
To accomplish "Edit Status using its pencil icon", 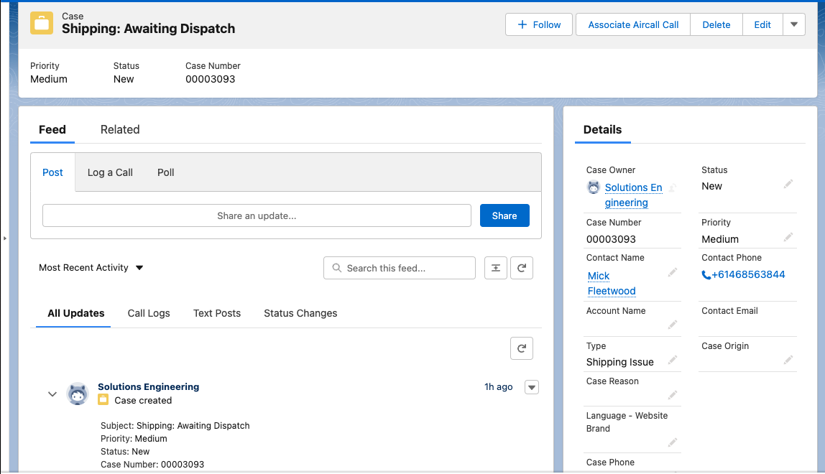I will [788, 185].
